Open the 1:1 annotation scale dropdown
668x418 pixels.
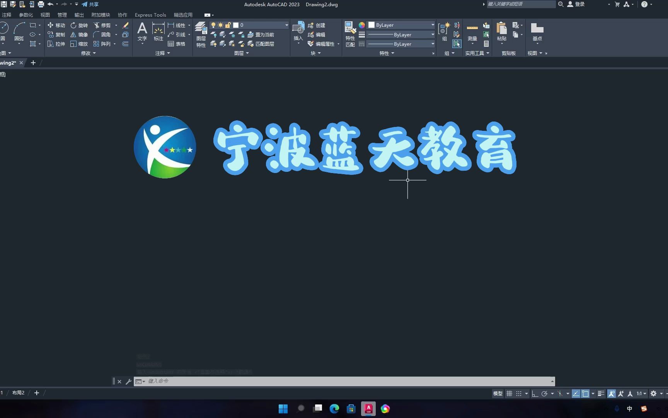[642, 393]
